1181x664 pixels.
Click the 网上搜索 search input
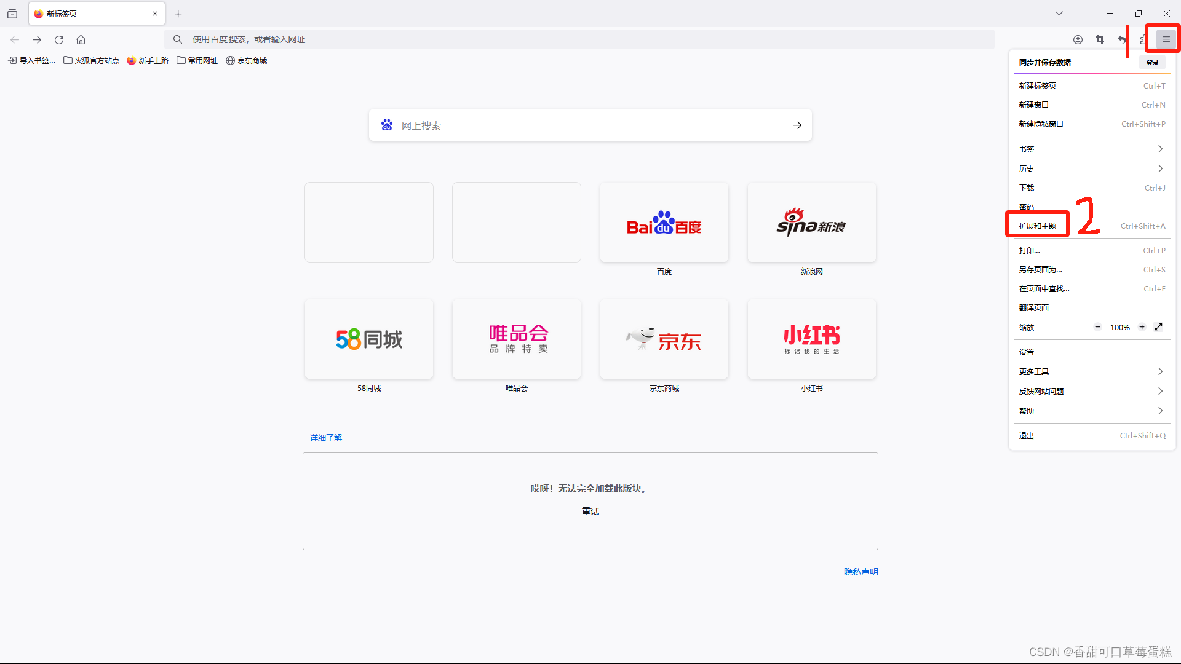click(x=590, y=125)
